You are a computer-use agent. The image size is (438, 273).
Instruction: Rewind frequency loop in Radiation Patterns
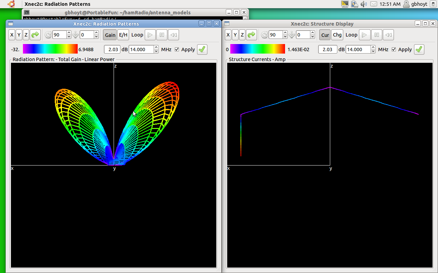tap(173, 35)
